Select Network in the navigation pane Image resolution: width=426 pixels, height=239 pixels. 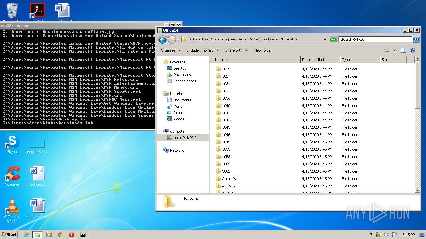click(x=177, y=150)
